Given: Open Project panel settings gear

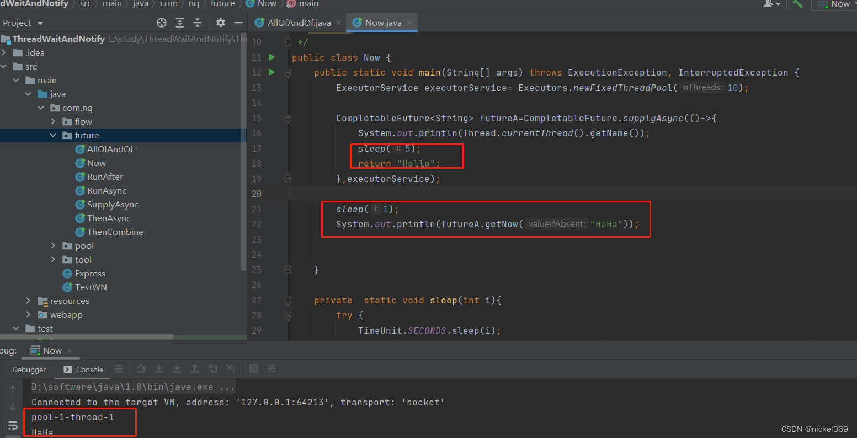Looking at the screenshot, I should [x=221, y=23].
